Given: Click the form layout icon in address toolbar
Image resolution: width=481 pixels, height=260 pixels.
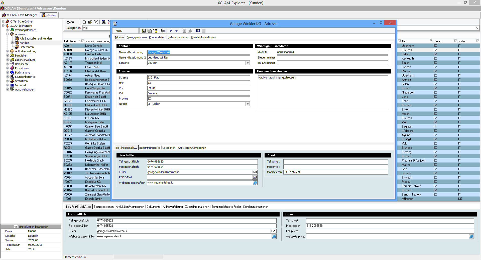Looking at the screenshot, I should [x=204, y=31].
